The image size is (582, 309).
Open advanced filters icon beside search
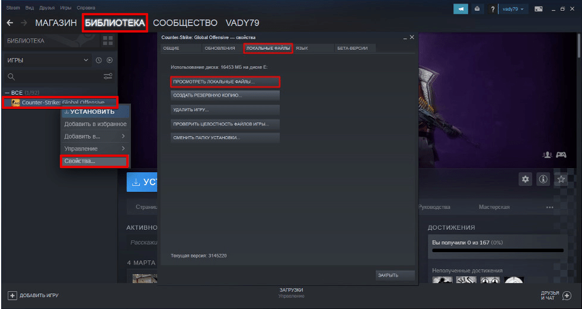(108, 76)
